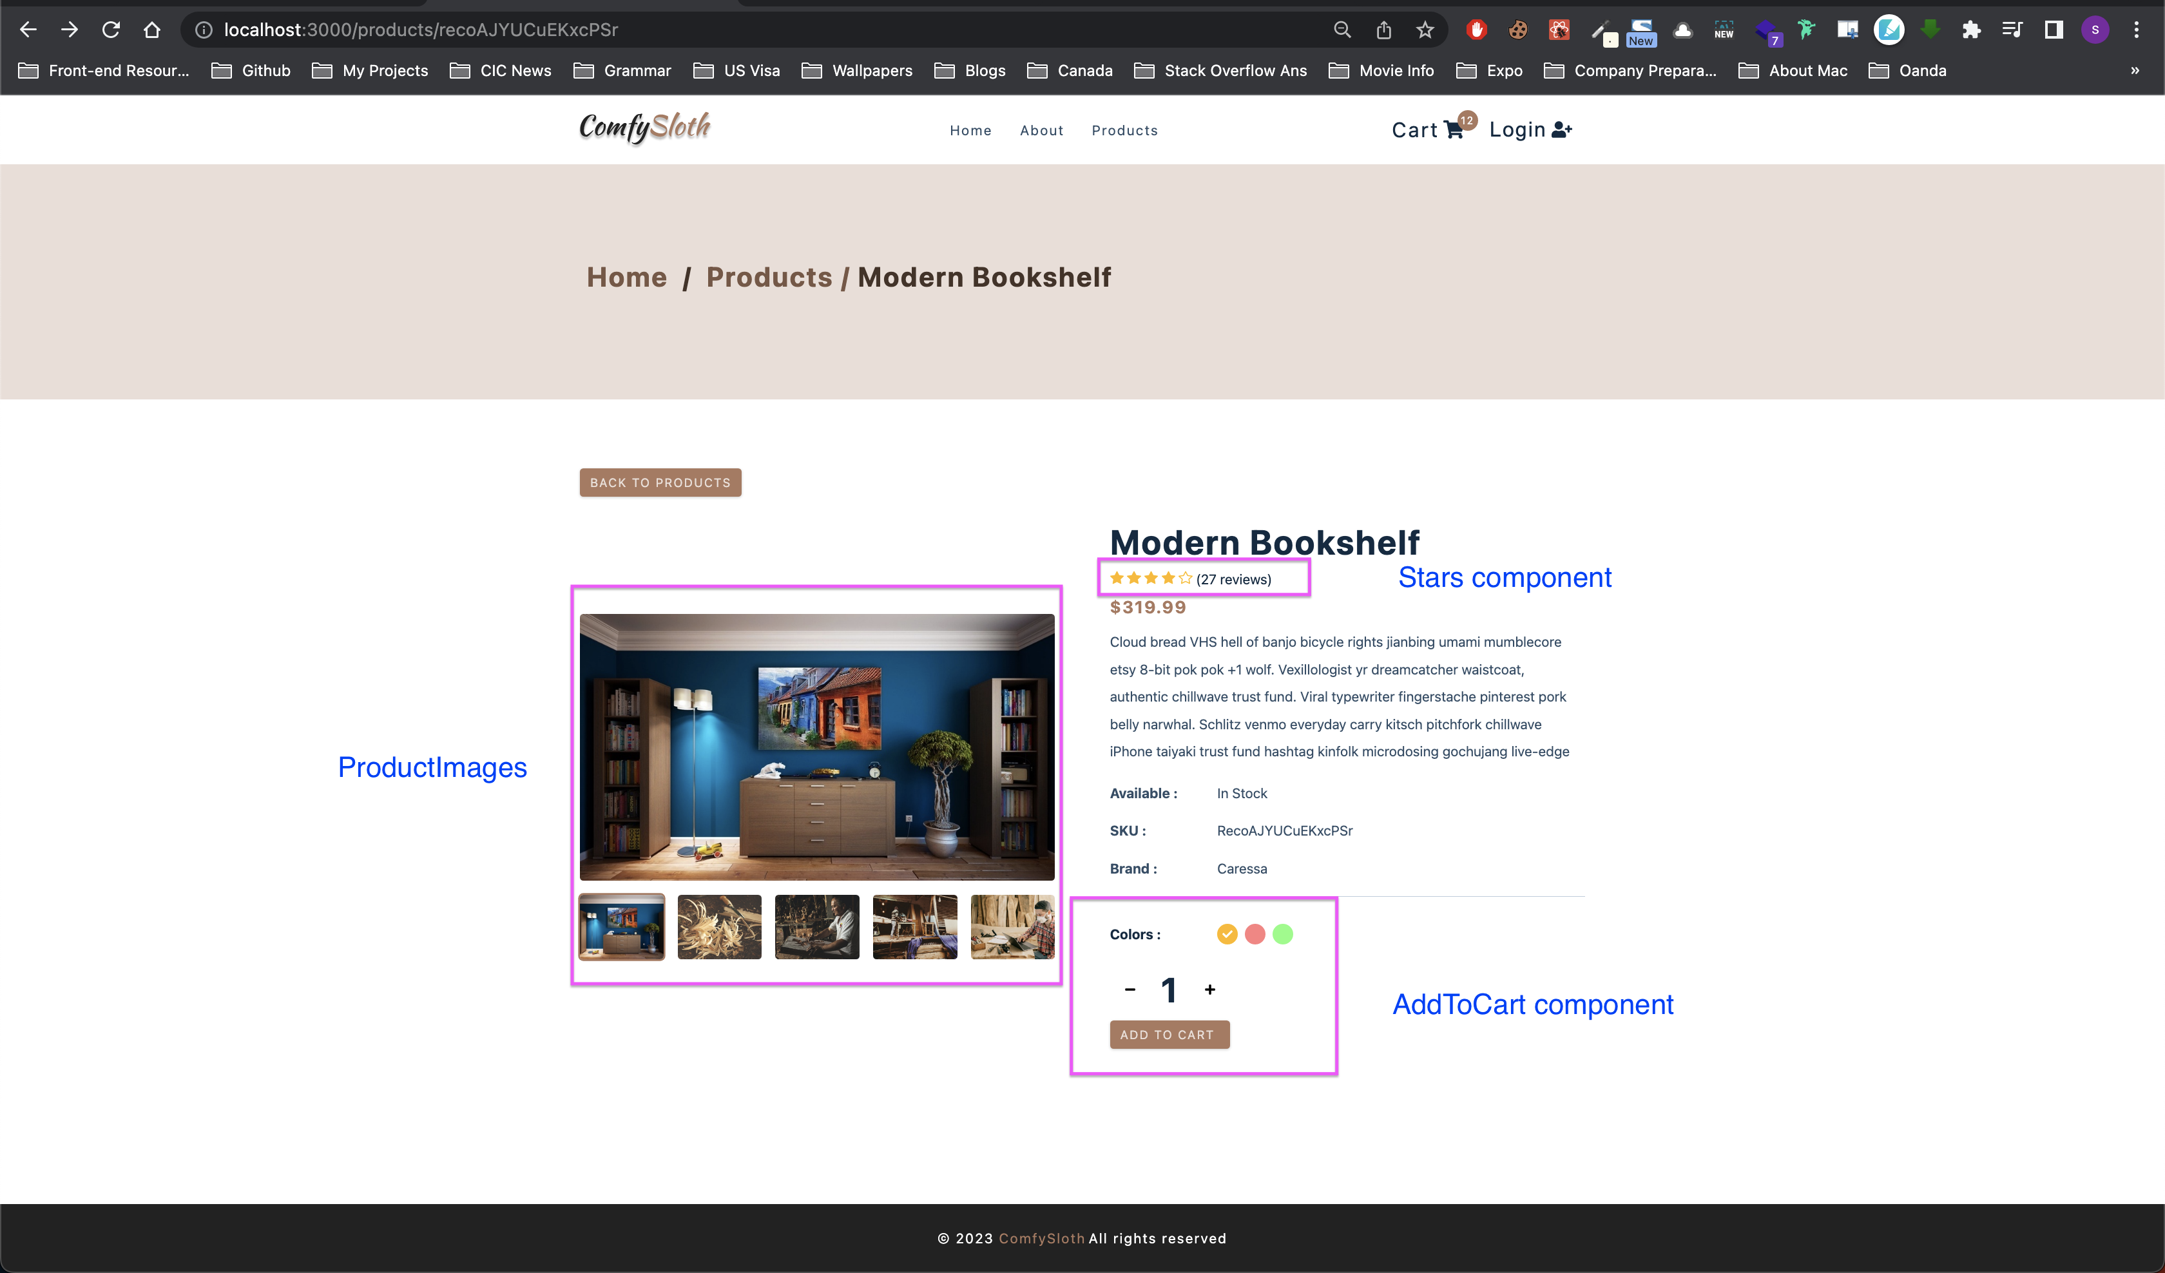Open the side panel icon

point(2054,30)
